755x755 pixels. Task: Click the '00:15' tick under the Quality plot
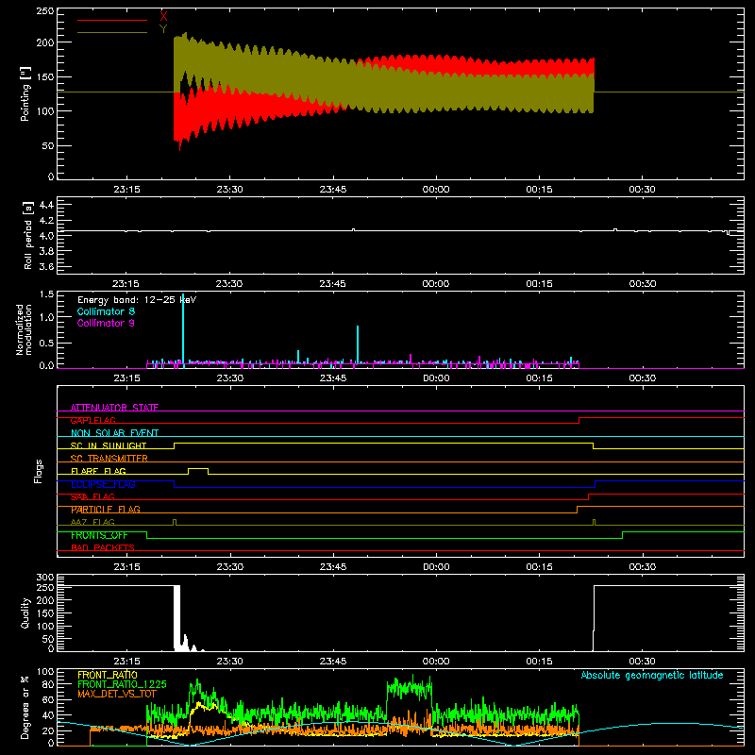(539, 662)
